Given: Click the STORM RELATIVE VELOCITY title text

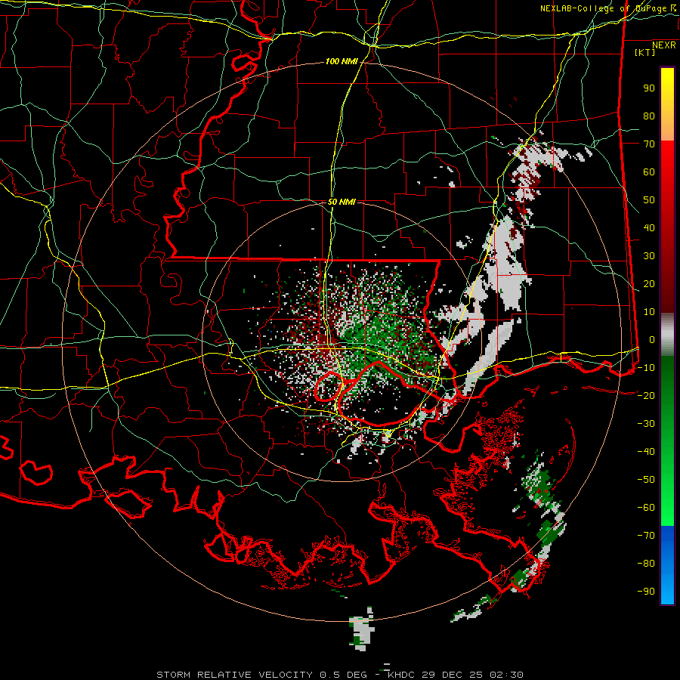Looking at the screenshot, I should 235,675.
